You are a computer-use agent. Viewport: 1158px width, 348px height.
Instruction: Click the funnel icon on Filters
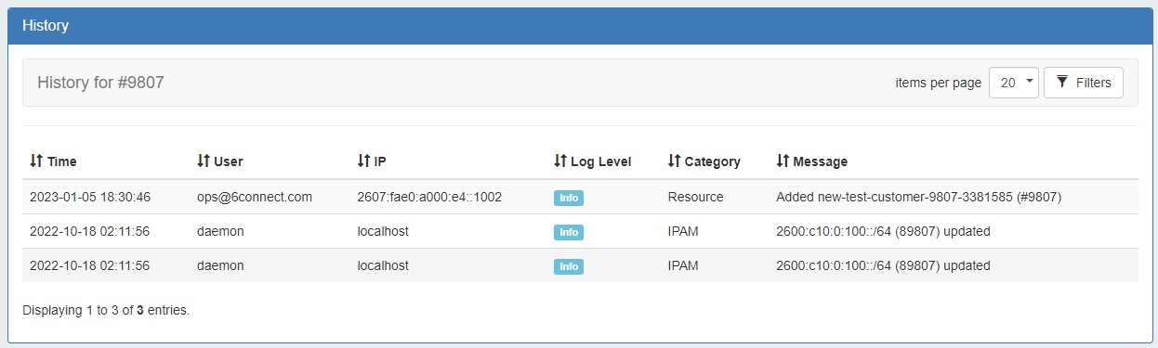pyautogui.click(x=1062, y=83)
